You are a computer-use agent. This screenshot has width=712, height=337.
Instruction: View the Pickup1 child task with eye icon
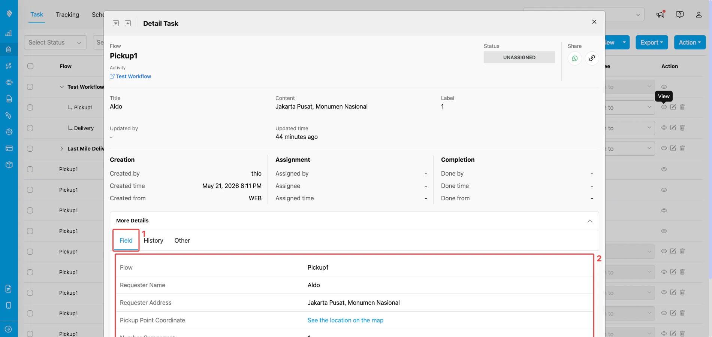tap(664, 107)
